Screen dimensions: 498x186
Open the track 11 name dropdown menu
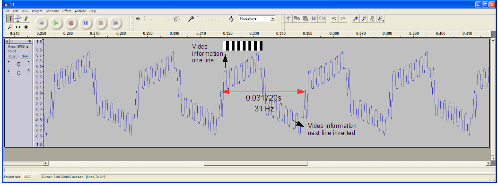coord(21,42)
